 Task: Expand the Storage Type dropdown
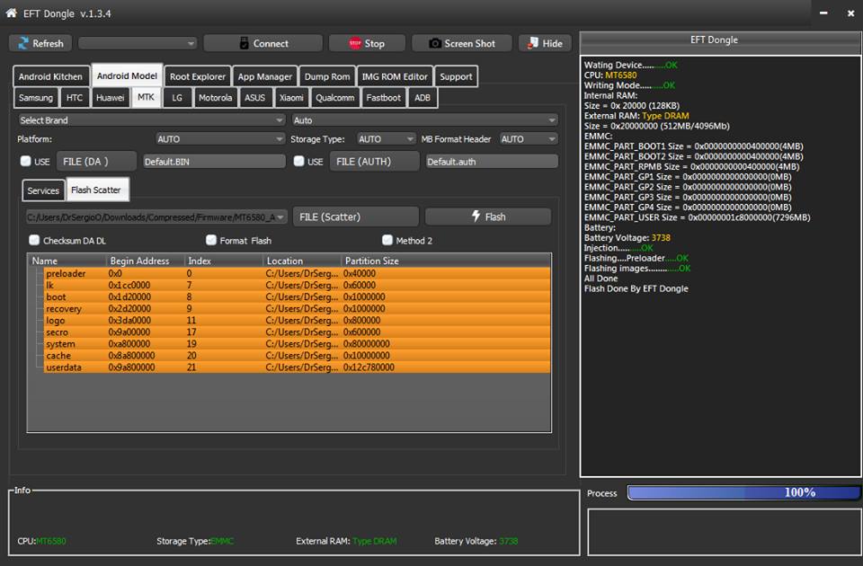pos(386,139)
